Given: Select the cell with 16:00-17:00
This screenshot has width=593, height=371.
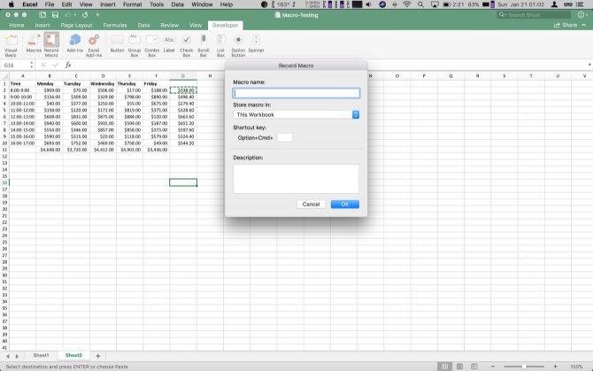Looking at the screenshot, I should point(22,143).
